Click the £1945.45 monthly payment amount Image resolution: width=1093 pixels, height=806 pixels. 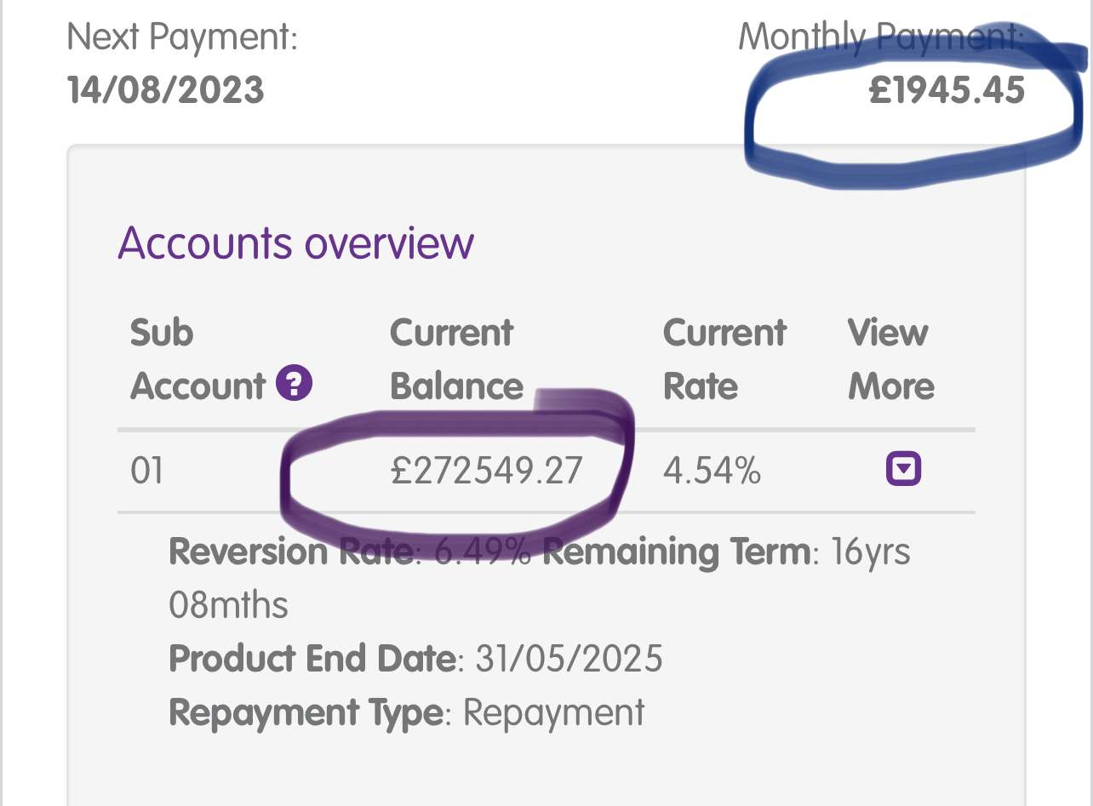tap(947, 90)
